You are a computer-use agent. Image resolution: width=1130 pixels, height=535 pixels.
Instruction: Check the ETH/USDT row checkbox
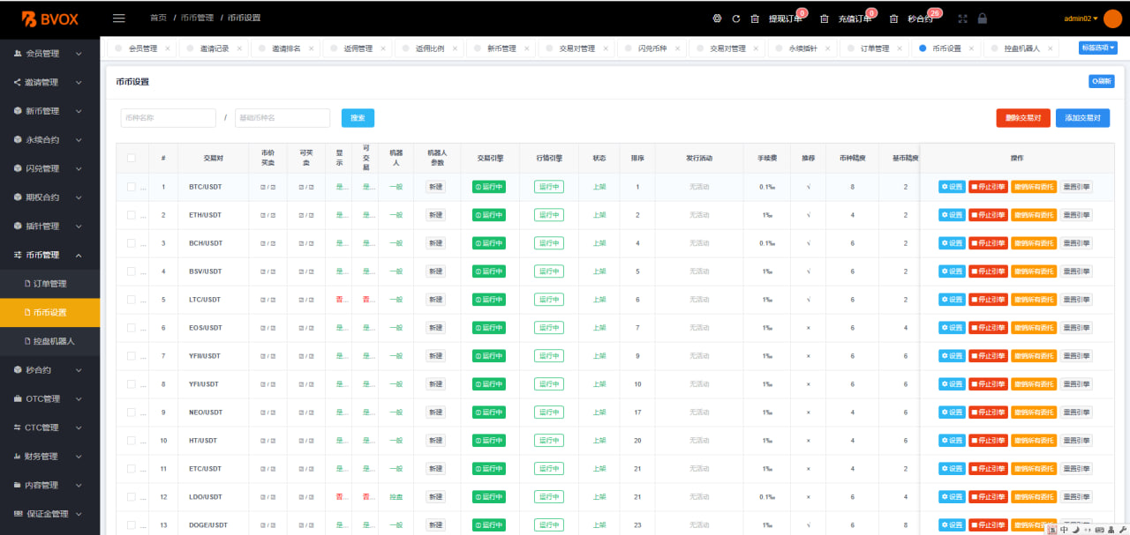click(132, 215)
